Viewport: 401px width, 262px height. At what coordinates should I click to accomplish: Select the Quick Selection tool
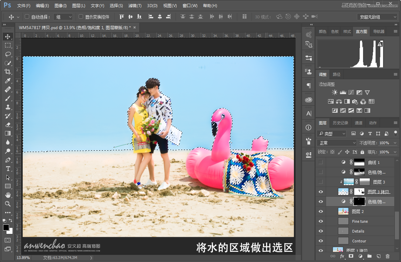[8, 63]
